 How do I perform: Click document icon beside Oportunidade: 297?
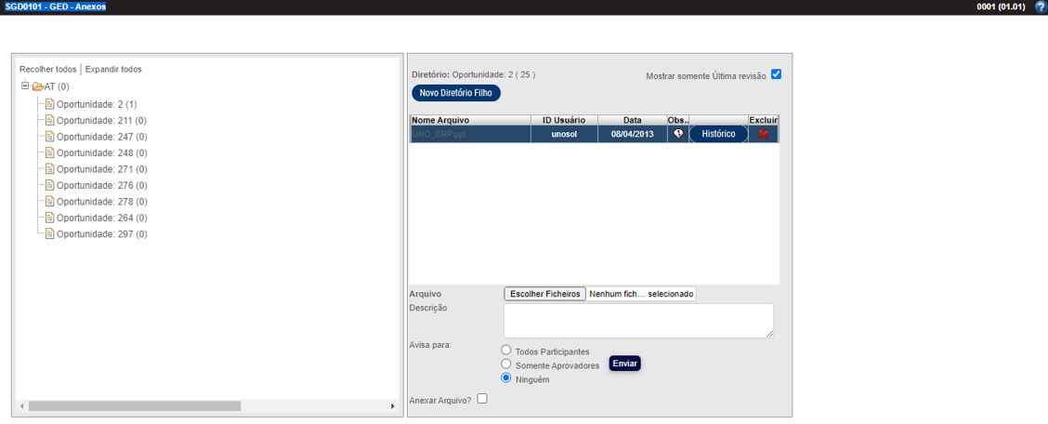50,234
